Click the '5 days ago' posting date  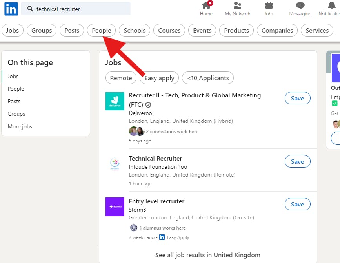140,141
